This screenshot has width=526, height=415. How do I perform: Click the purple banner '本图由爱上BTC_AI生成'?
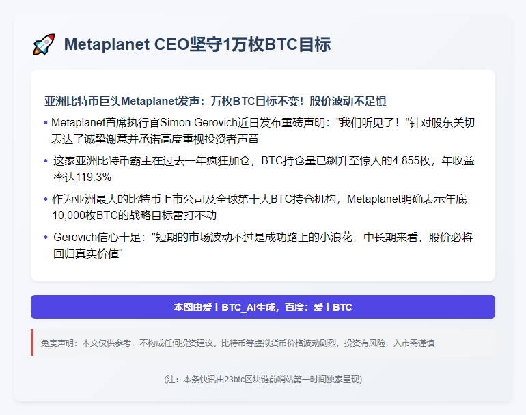pyautogui.click(x=263, y=306)
